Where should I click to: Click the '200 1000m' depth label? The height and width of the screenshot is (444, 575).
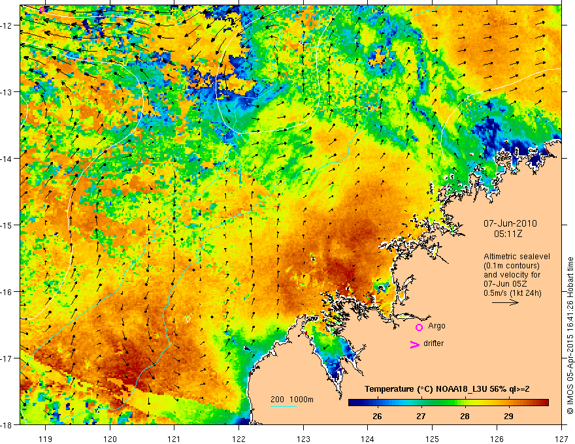click(x=292, y=400)
